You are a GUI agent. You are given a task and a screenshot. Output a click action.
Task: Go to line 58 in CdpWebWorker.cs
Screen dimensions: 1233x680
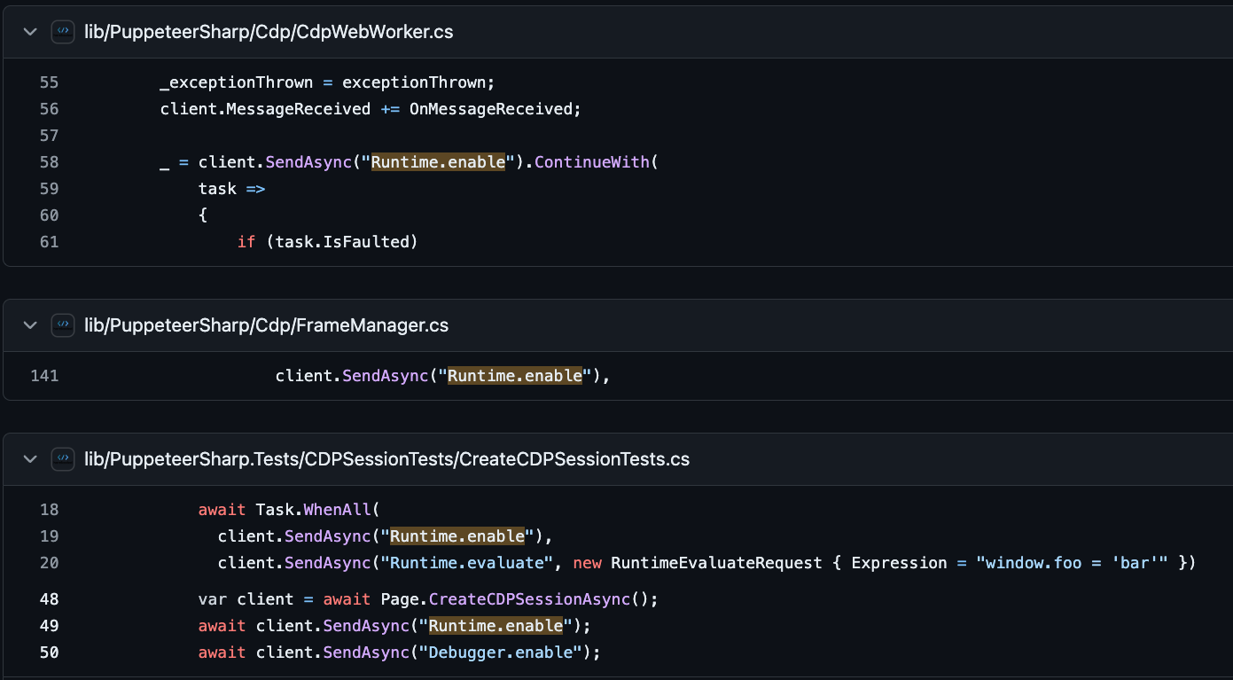point(50,162)
